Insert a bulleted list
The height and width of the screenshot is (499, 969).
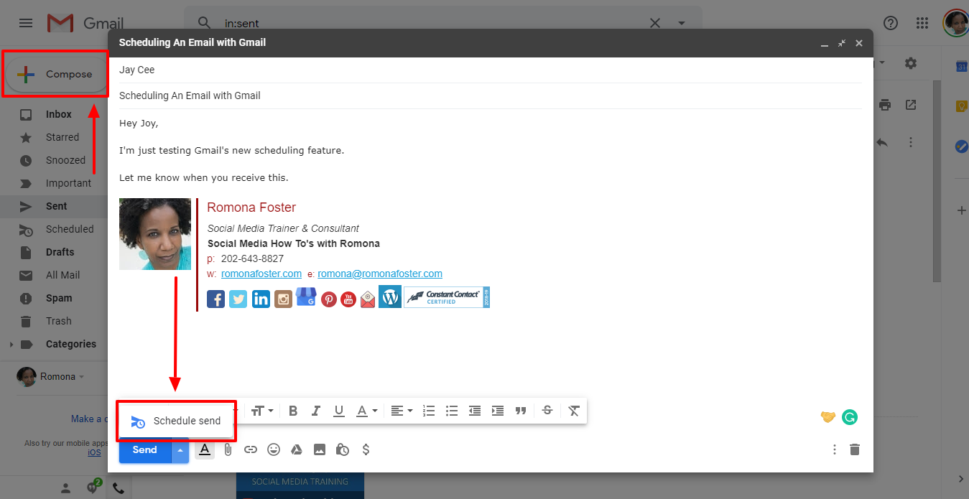click(452, 411)
